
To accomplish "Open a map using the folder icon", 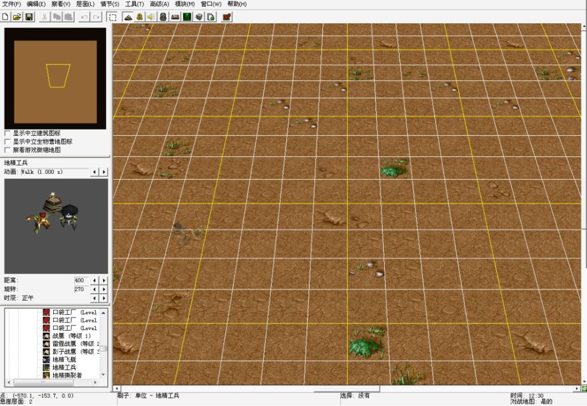I will tap(17, 17).
